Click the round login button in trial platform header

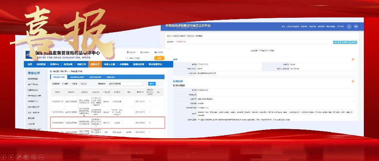coord(356,27)
